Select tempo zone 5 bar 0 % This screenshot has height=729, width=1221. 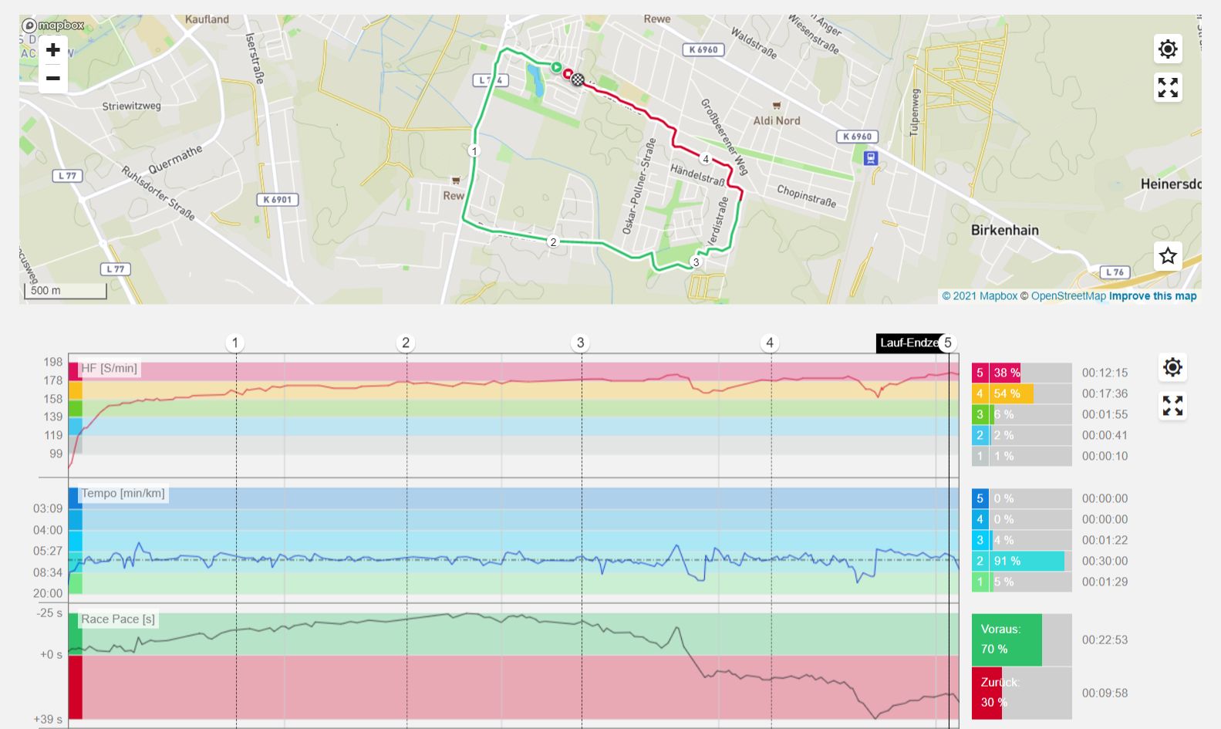[x=1021, y=498]
